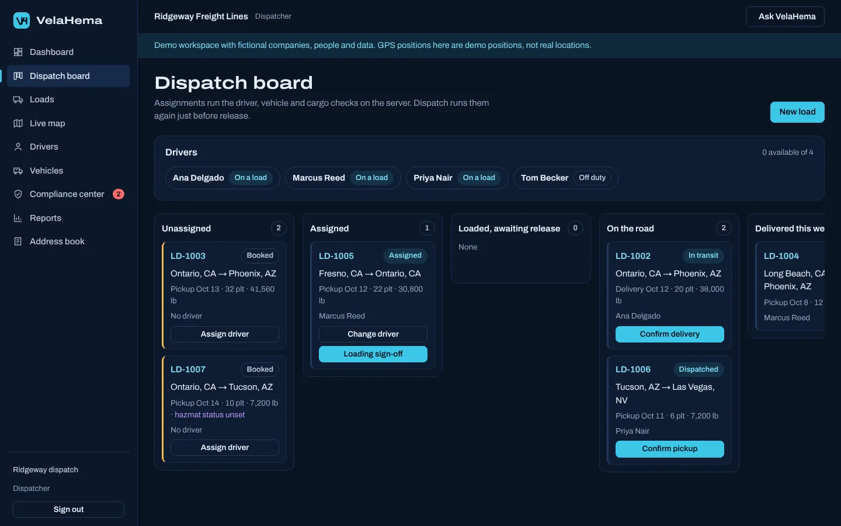Open Ask VelaHema assistant
841x526 pixels.
[x=785, y=16]
